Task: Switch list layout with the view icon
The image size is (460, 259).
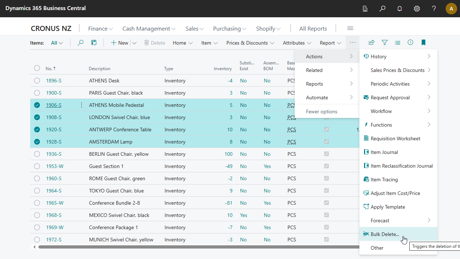Action: [397, 42]
